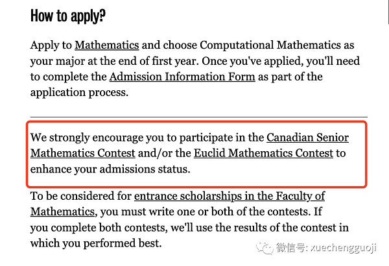This screenshot has height=266, width=389.
Task: Click the WeChat logo icon in the watermark
Action: (x=265, y=248)
